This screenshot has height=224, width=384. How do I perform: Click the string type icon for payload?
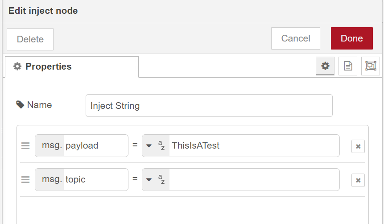pos(161,146)
